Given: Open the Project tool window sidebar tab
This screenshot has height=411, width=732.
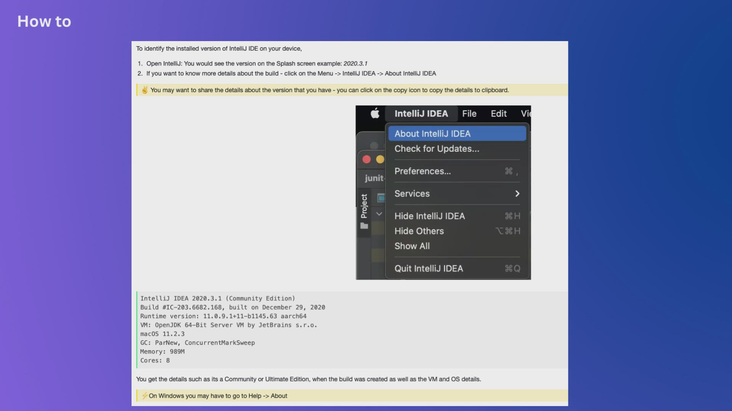Looking at the screenshot, I should click(364, 206).
